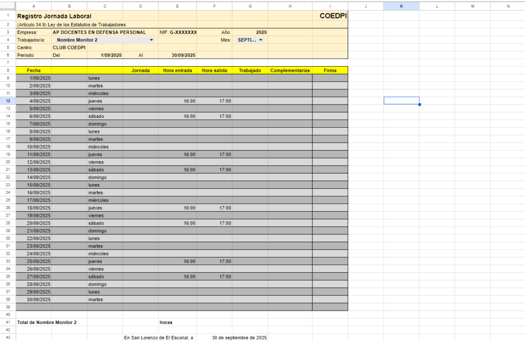Click the Hora entrada cell for 4/09/2025
Screen dimensions: 525x341
pos(177,101)
